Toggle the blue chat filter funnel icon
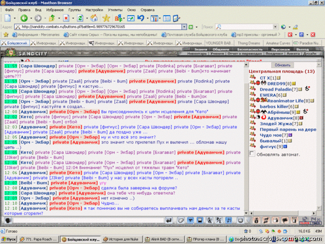The width and height of the screenshot is (325, 244). click(190, 220)
